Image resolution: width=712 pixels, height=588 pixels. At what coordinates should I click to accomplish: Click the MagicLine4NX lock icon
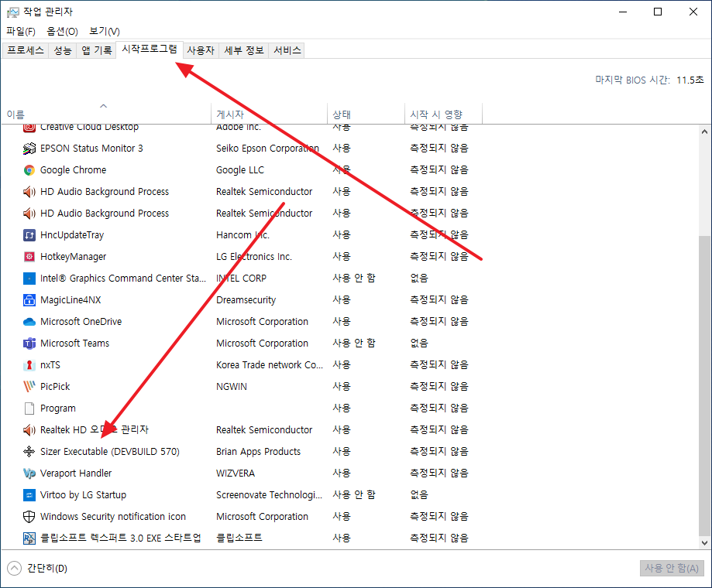tap(29, 299)
